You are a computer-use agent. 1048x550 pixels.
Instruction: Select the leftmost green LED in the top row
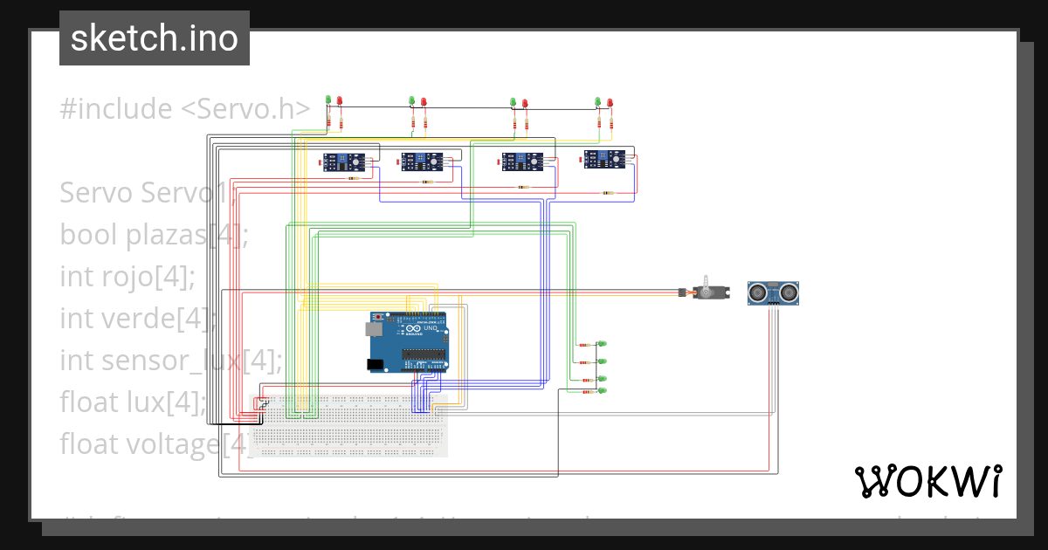(x=327, y=98)
